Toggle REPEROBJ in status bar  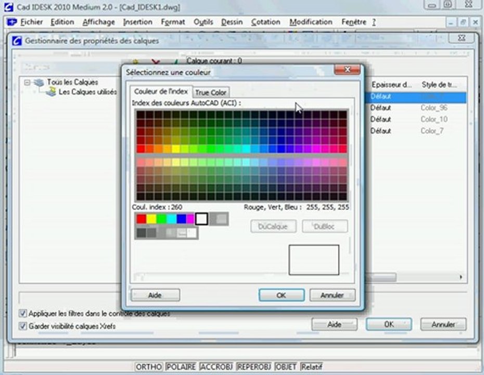pos(254,367)
